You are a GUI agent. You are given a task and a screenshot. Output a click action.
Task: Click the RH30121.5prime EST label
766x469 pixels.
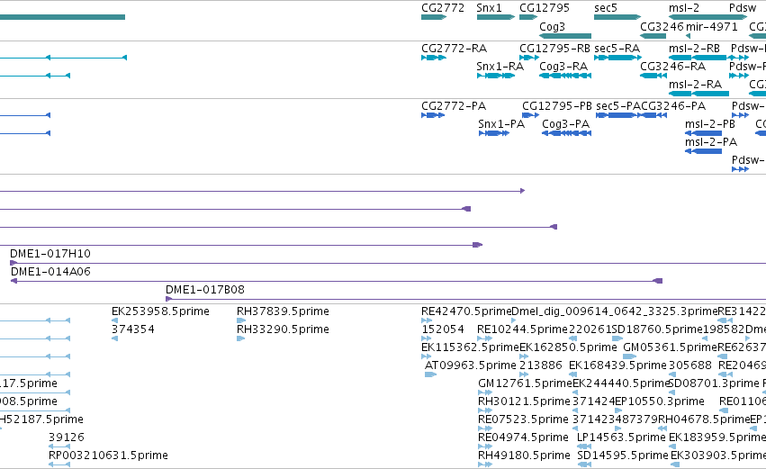tap(524, 401)
